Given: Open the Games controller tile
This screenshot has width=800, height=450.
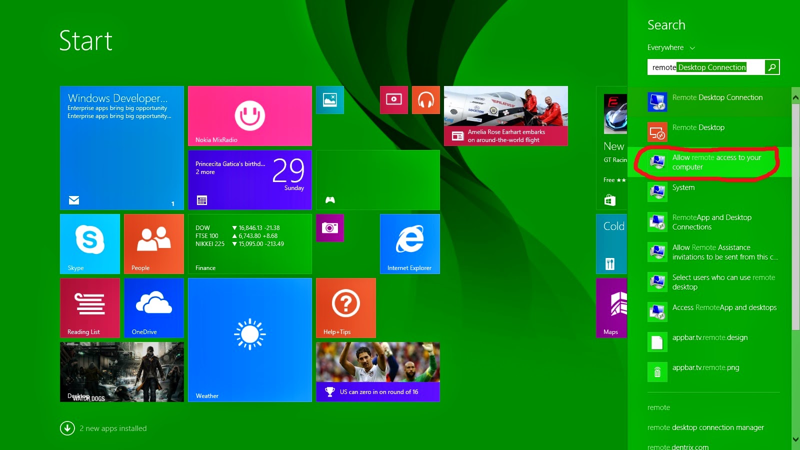Looking at the screenshot, I should (x=378, y=180).
